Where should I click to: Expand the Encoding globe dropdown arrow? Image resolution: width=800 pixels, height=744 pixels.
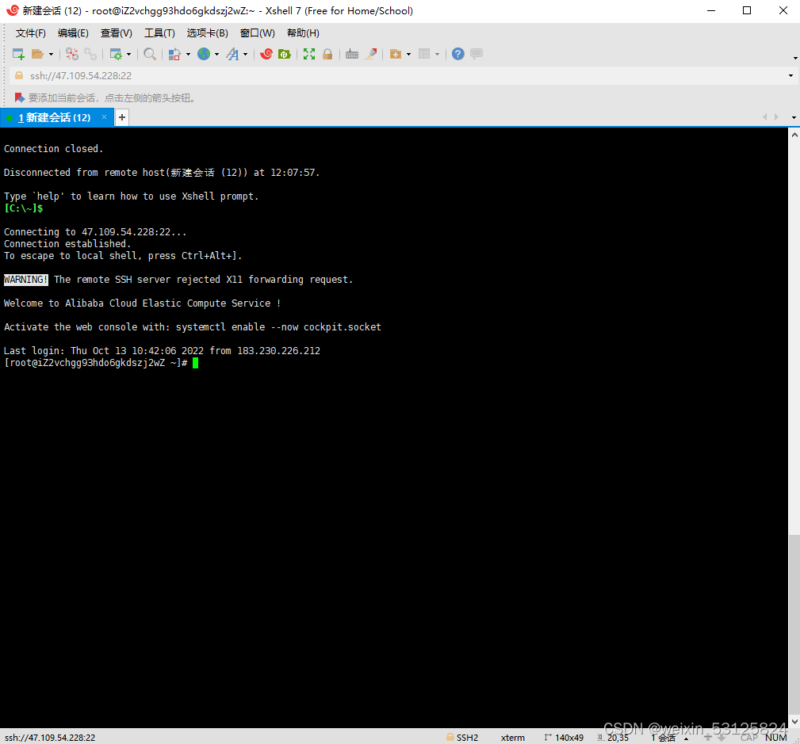pyautogui.click(x=216, y=54)
